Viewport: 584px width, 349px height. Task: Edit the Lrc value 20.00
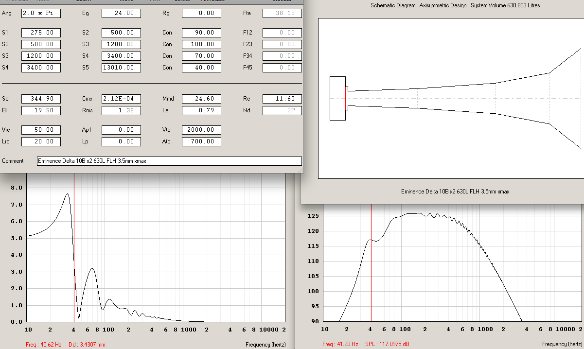41,141
